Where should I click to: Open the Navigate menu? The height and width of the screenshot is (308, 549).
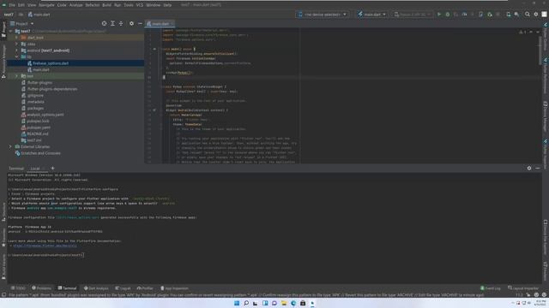tap(46, 5)
